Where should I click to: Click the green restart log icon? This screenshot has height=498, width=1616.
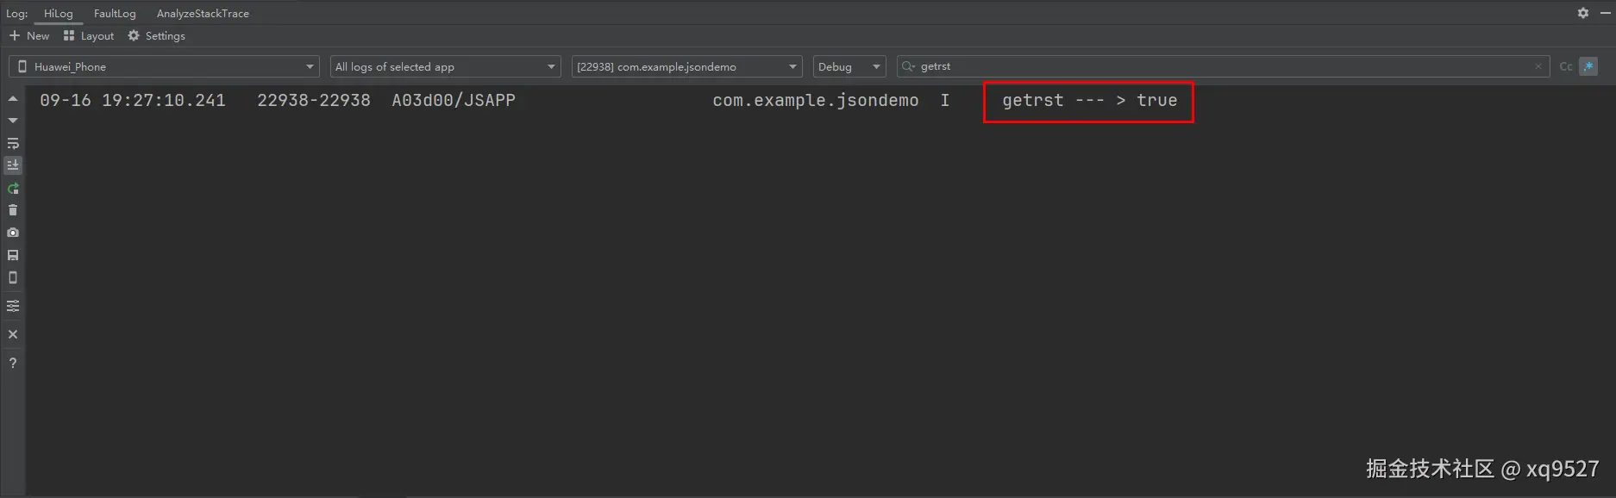pyautogui.click(x=13, y=188)
